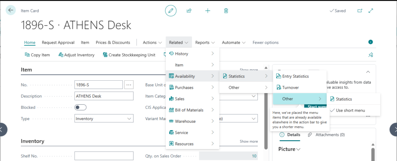Image resolution: width=397 pixels, height=161 pixels.
Task: Click the share icon
Action: click(189, 11)
